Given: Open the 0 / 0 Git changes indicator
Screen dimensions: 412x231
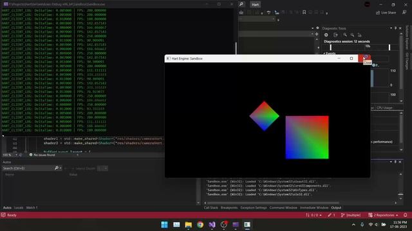Looking at the screenshot, I should (314, 215).
